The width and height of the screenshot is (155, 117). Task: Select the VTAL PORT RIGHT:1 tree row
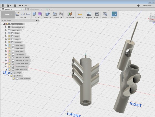click(19, 64)
